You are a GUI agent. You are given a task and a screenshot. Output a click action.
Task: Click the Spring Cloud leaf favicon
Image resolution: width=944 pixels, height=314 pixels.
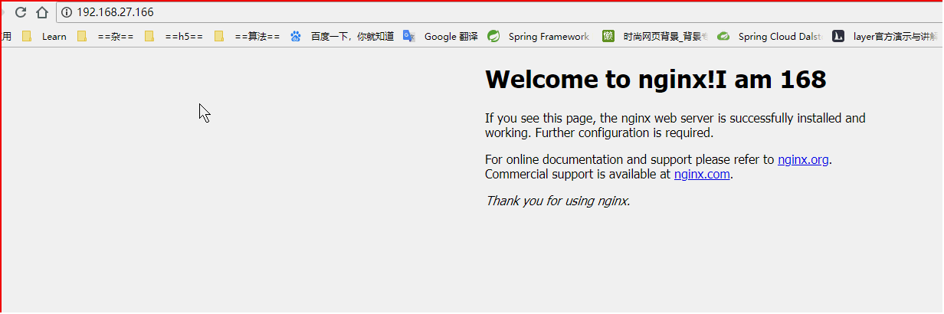(x=723, y=36)
